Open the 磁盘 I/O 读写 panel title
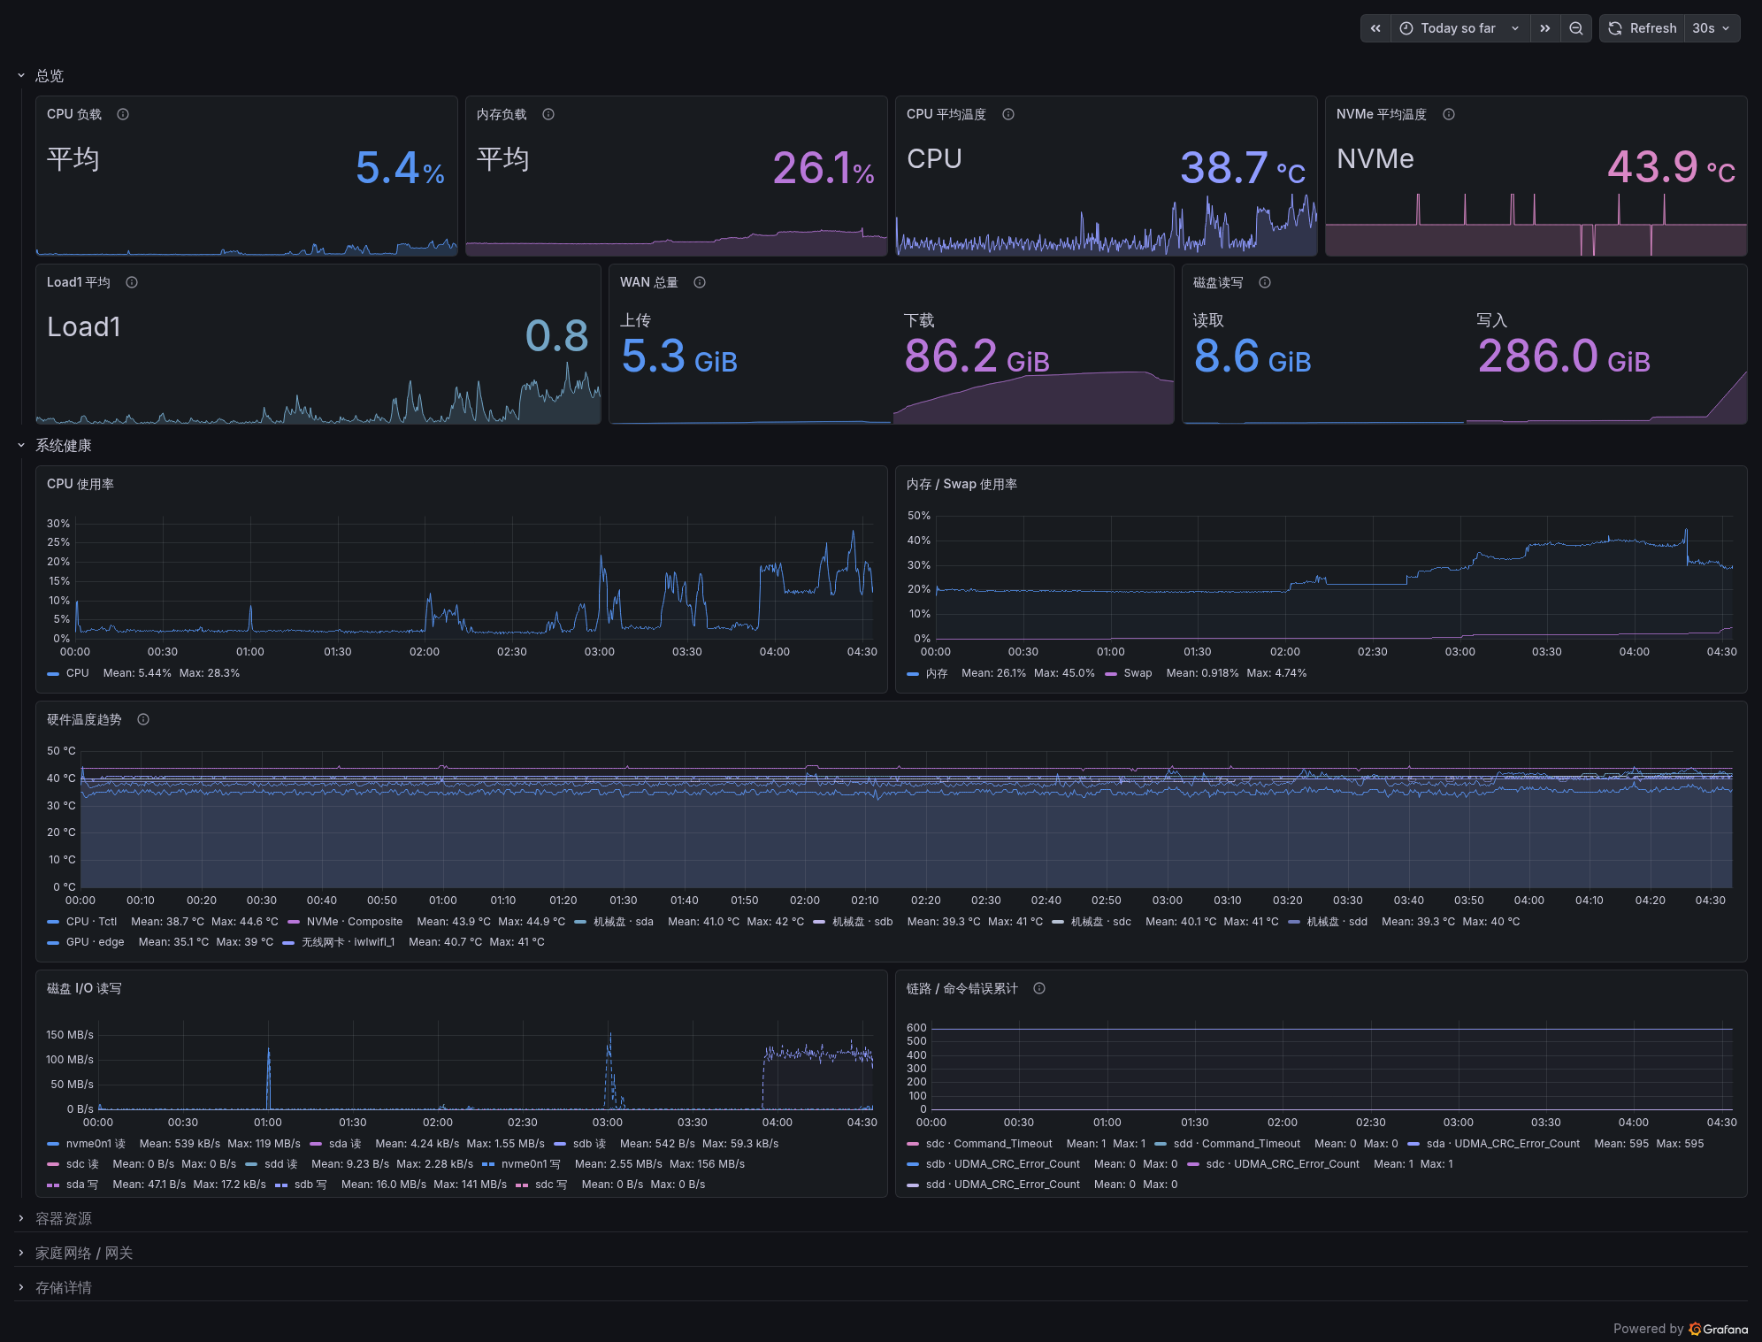The height and width of the screenshot is (1342, 1762). coord(84,988)
